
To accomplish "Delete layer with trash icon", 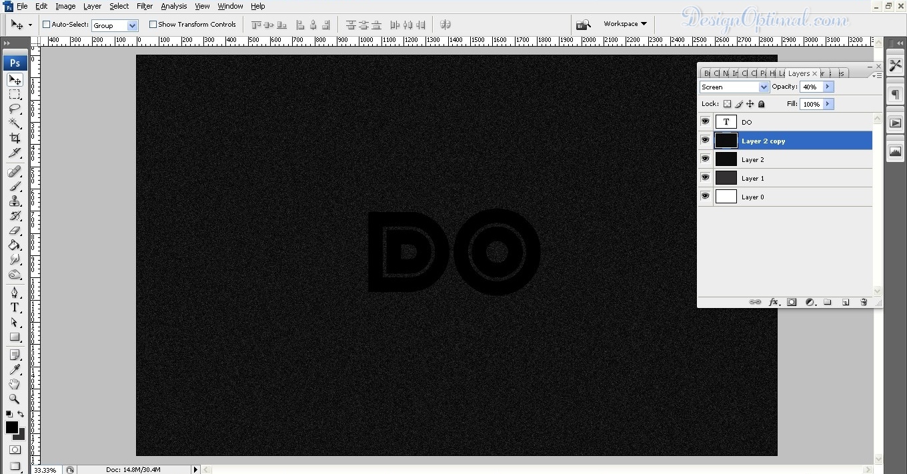I will [x=864, y=302].
